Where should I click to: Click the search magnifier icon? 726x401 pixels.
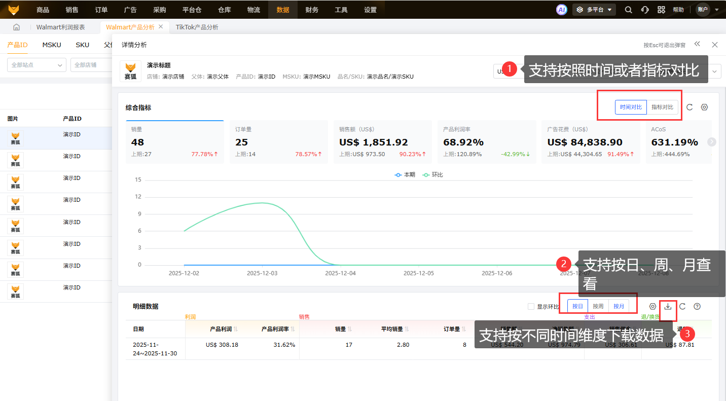point(629,9)
